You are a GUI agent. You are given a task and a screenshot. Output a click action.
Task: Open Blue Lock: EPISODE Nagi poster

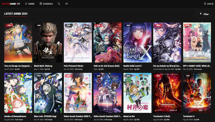[x=48, y=93]
